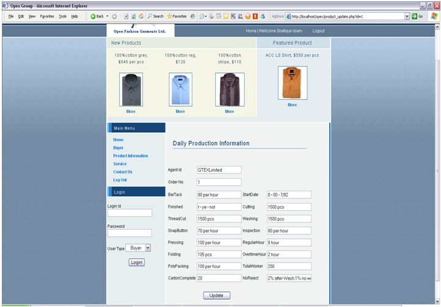441x307 pixels.
Task: Click the Update button
Action: tap(217, 295)
